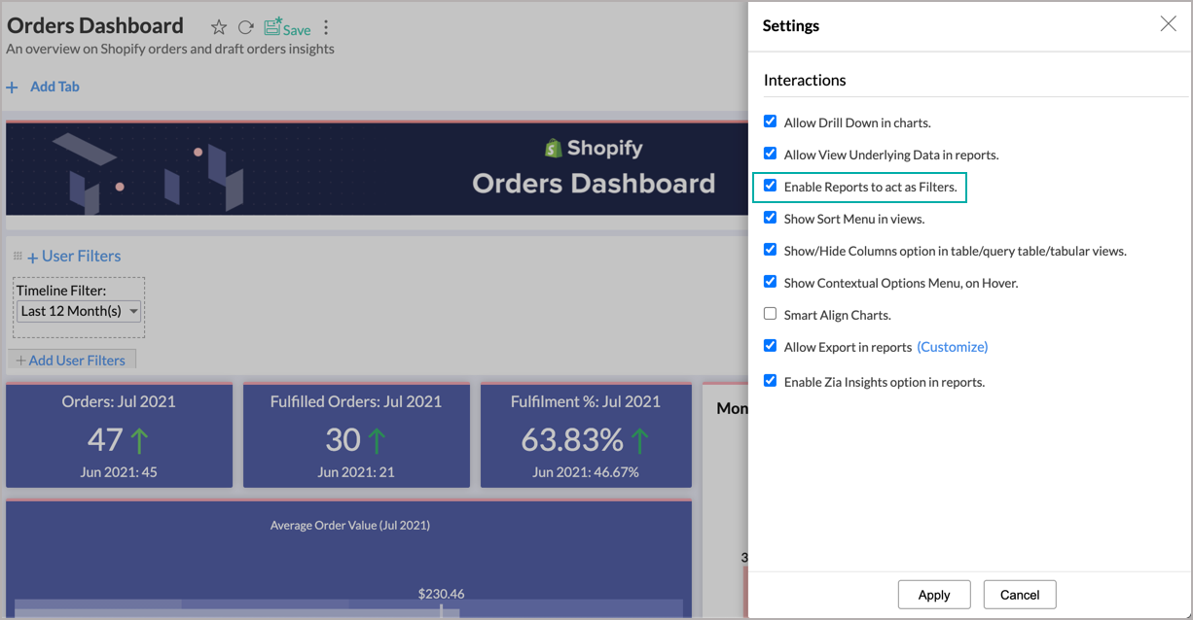
Task: Toggle Show Sort Menu in views
Action: coord(770,218)
